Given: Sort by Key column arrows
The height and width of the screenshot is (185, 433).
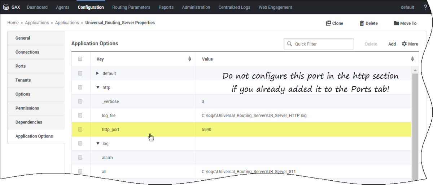Looking at the screenshot, I should [x=190, y=59].
